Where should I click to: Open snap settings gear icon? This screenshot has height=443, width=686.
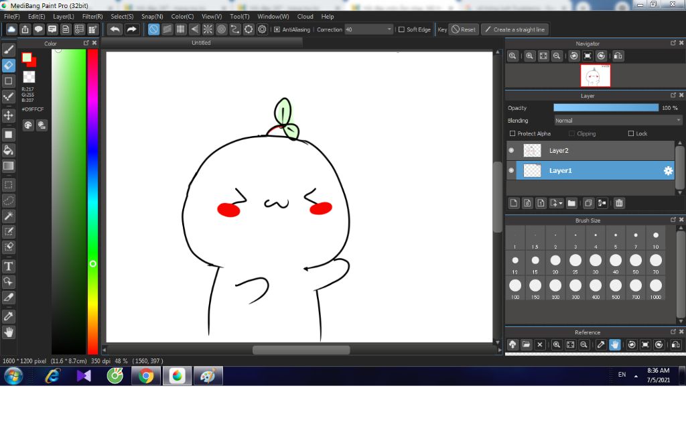262,29
